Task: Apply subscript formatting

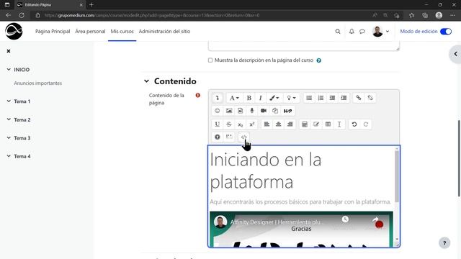Action: click(240, 124)
